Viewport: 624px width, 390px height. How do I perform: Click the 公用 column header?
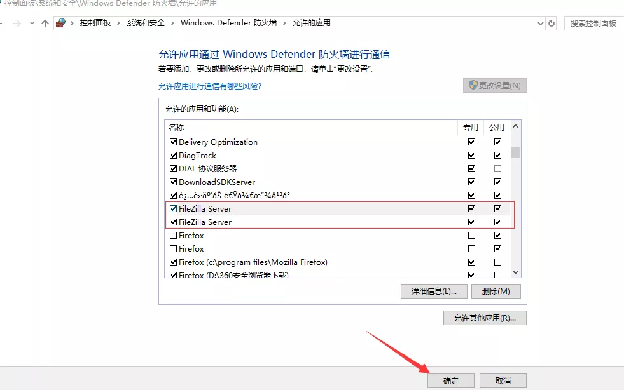[x=497, y=127]
